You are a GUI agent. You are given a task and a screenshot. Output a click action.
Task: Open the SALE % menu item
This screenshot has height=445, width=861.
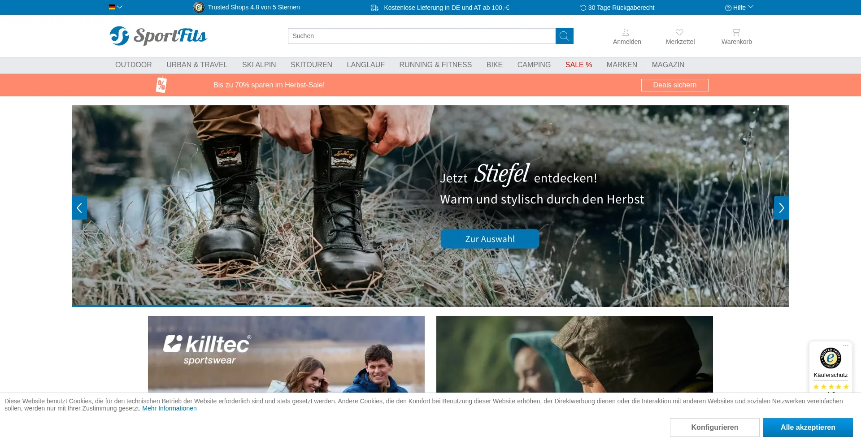(578, 65)
